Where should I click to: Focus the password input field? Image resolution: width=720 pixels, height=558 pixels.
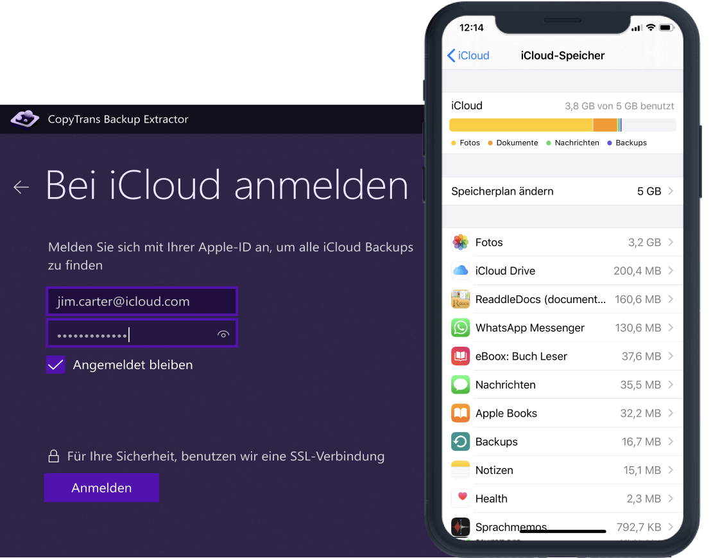(142, 333)
